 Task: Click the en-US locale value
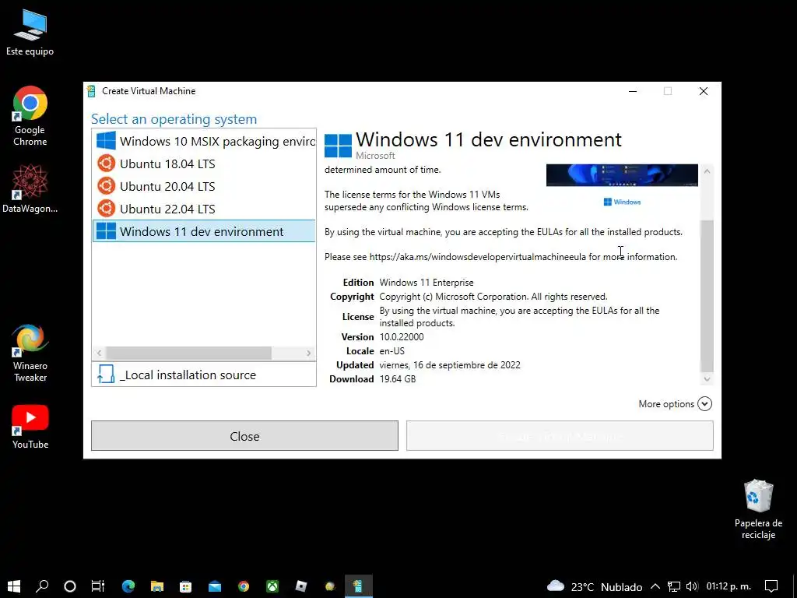coord(392,351)
